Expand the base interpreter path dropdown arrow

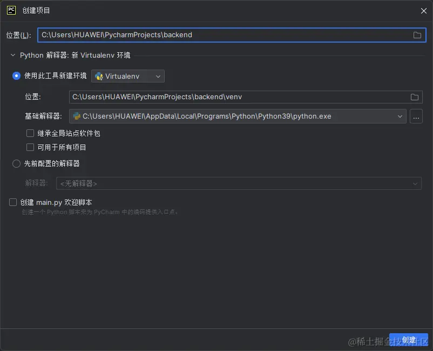[x=400, y=116]
